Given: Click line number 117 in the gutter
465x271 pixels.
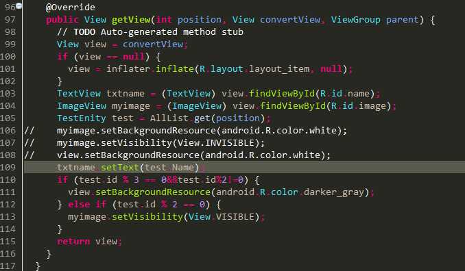Looking at the screenshot, I should pos(8,266).
